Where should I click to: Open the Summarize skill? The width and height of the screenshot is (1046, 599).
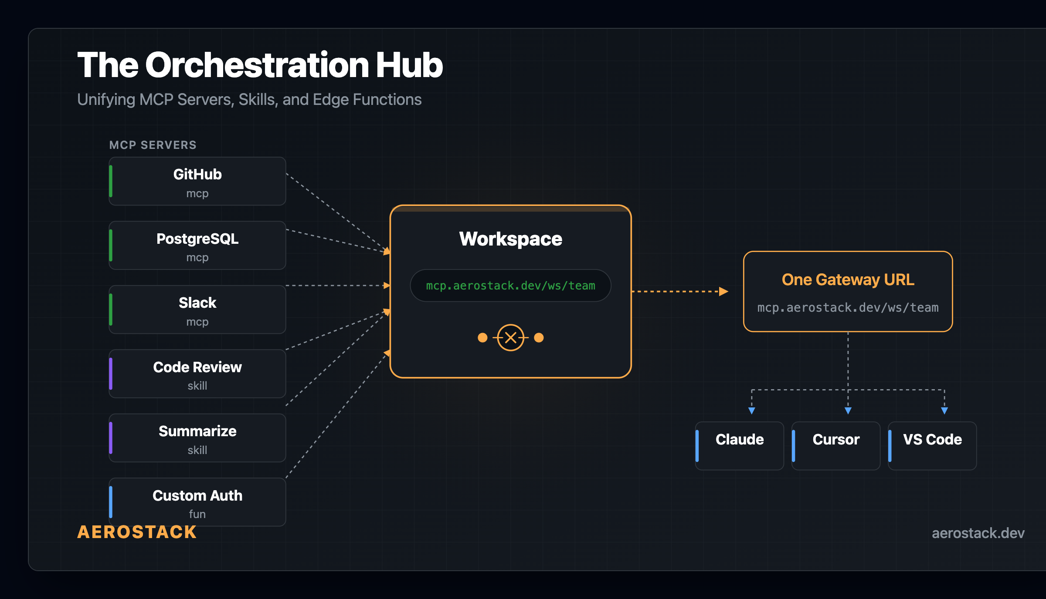197,438
